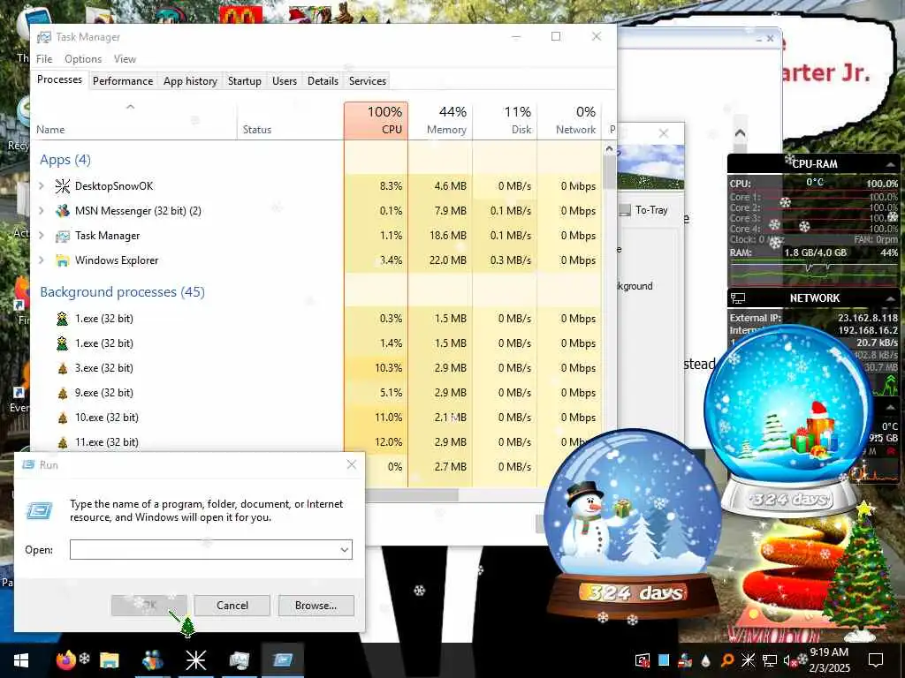
Task: Switch to the App history tab
Action: coord(191,81)
